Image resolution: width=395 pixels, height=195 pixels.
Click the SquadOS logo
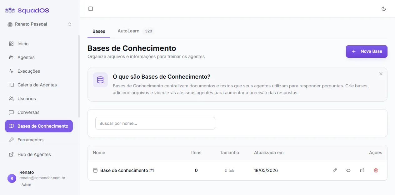point(27,10)
